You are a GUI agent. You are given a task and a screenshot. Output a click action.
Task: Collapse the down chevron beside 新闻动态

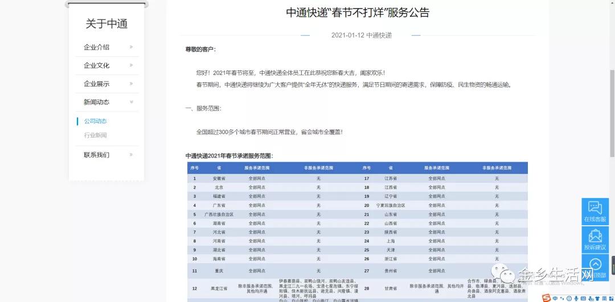pos(132,102)
